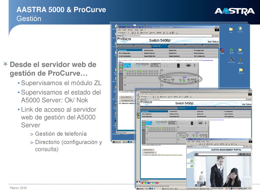Screen dimensions: 260x195
Task: Click Monitor Port in back ProCurve window
Action: click(x=181, y=53)
